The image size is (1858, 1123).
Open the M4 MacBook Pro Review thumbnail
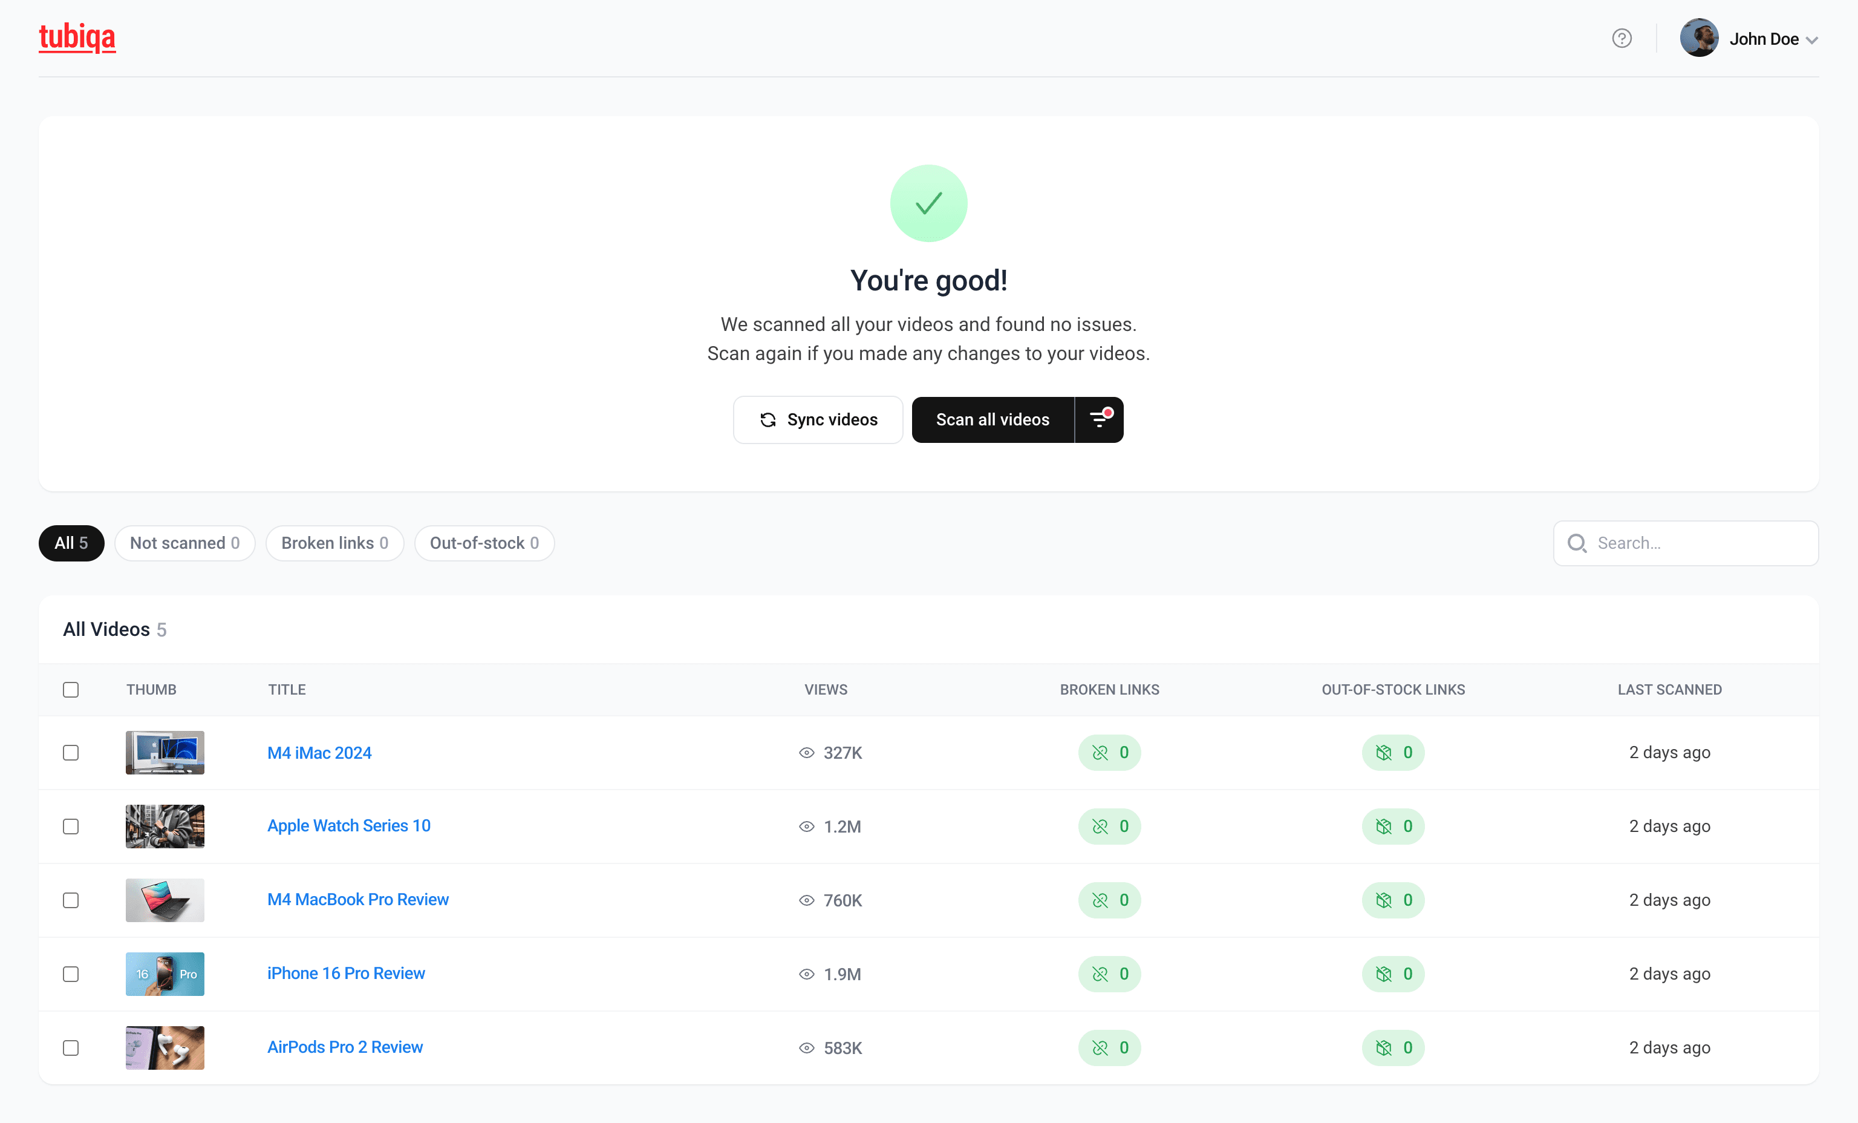(x=165, y=900)
